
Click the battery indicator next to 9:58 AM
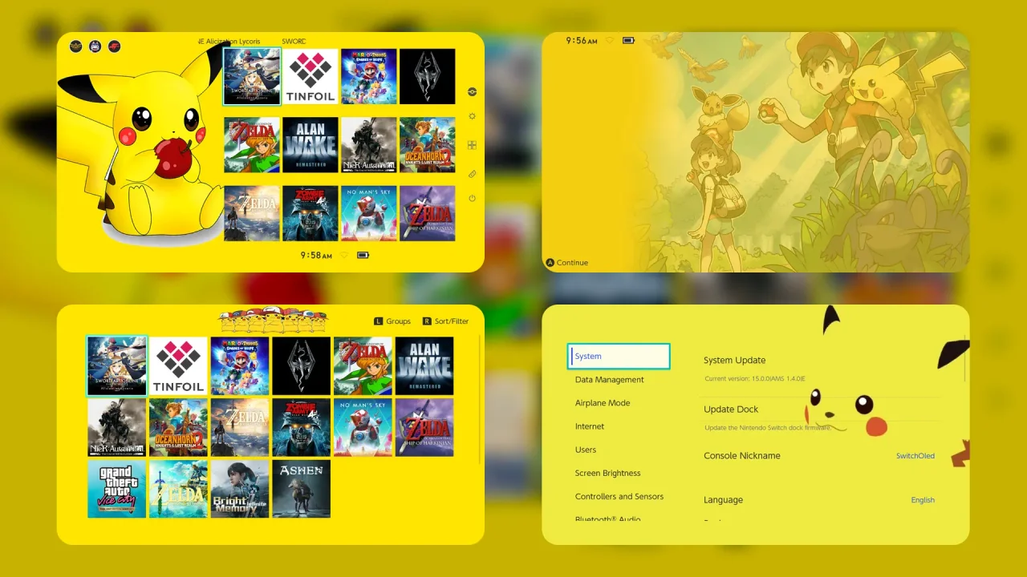click(x=362, y=255)
